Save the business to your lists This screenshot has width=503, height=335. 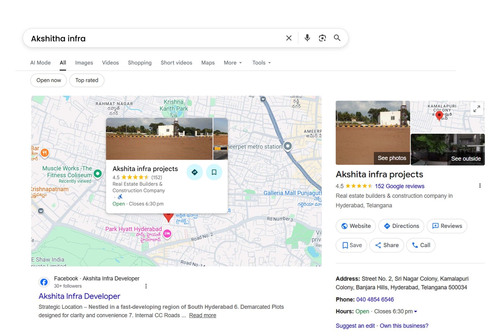click(x=351, y=245)
